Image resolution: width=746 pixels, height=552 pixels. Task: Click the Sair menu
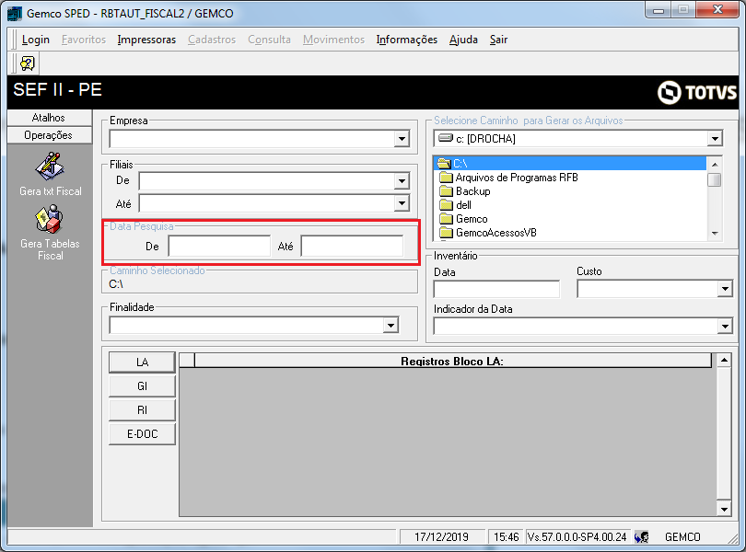pyautogui.click(x=498, y=40)
